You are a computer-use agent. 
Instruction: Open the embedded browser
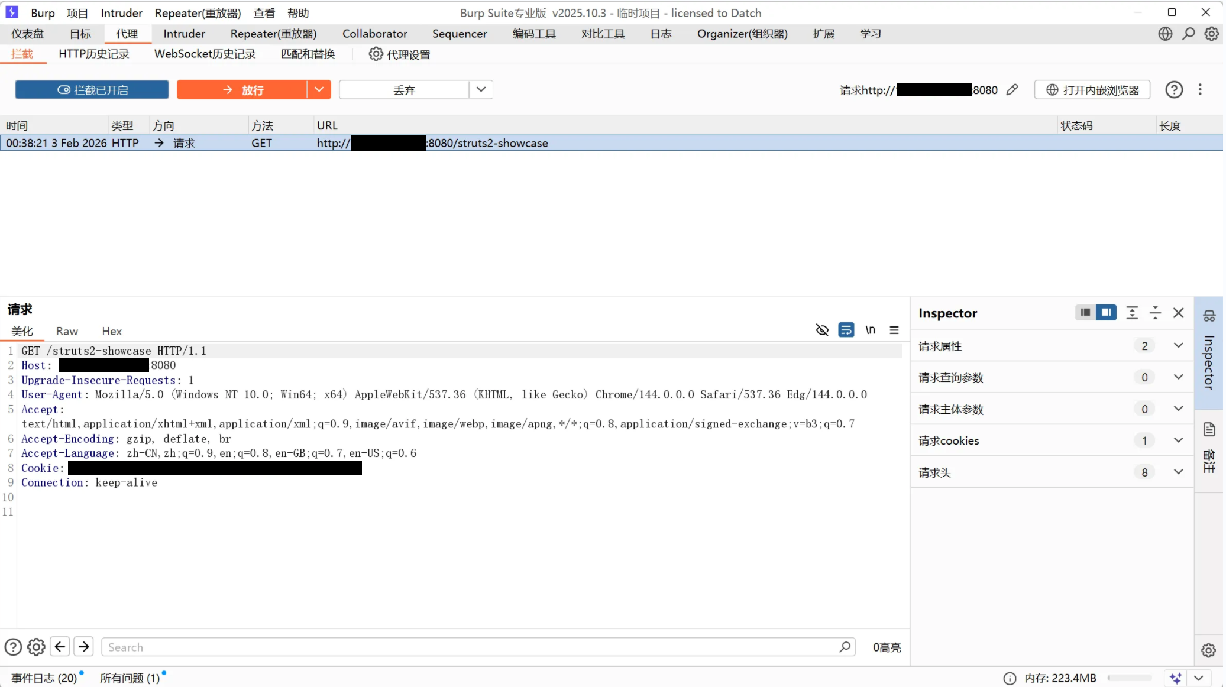pyautogui.click(x=1092, y=90)
